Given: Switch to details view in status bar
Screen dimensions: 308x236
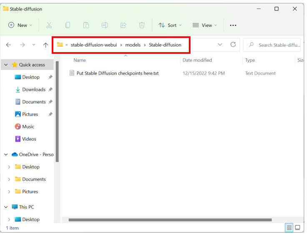Looking at the screenshot, I should coord(289,228).
